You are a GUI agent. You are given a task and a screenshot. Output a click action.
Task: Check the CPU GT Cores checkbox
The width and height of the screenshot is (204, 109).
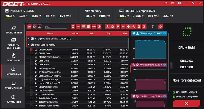click(x=31, y=57)
